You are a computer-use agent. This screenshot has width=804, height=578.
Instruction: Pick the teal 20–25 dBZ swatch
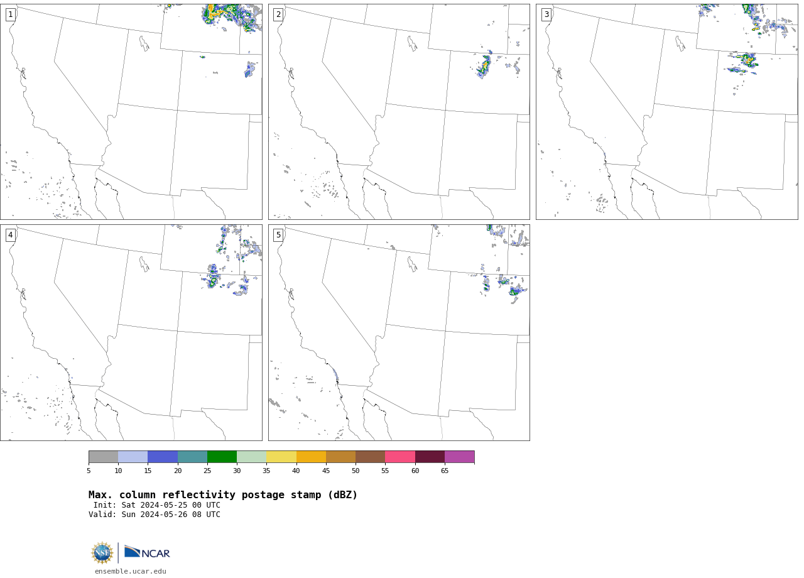click(192, 457)
